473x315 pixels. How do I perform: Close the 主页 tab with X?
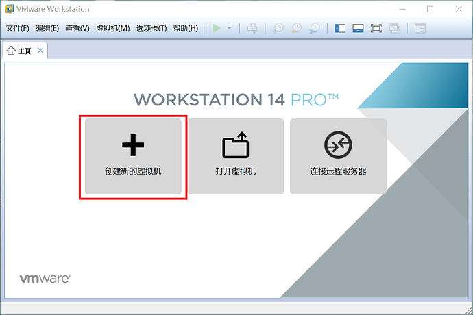(40, 51)
